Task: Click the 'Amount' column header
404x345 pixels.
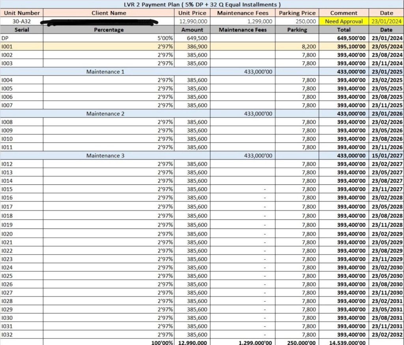Action: tap(192, 30)
